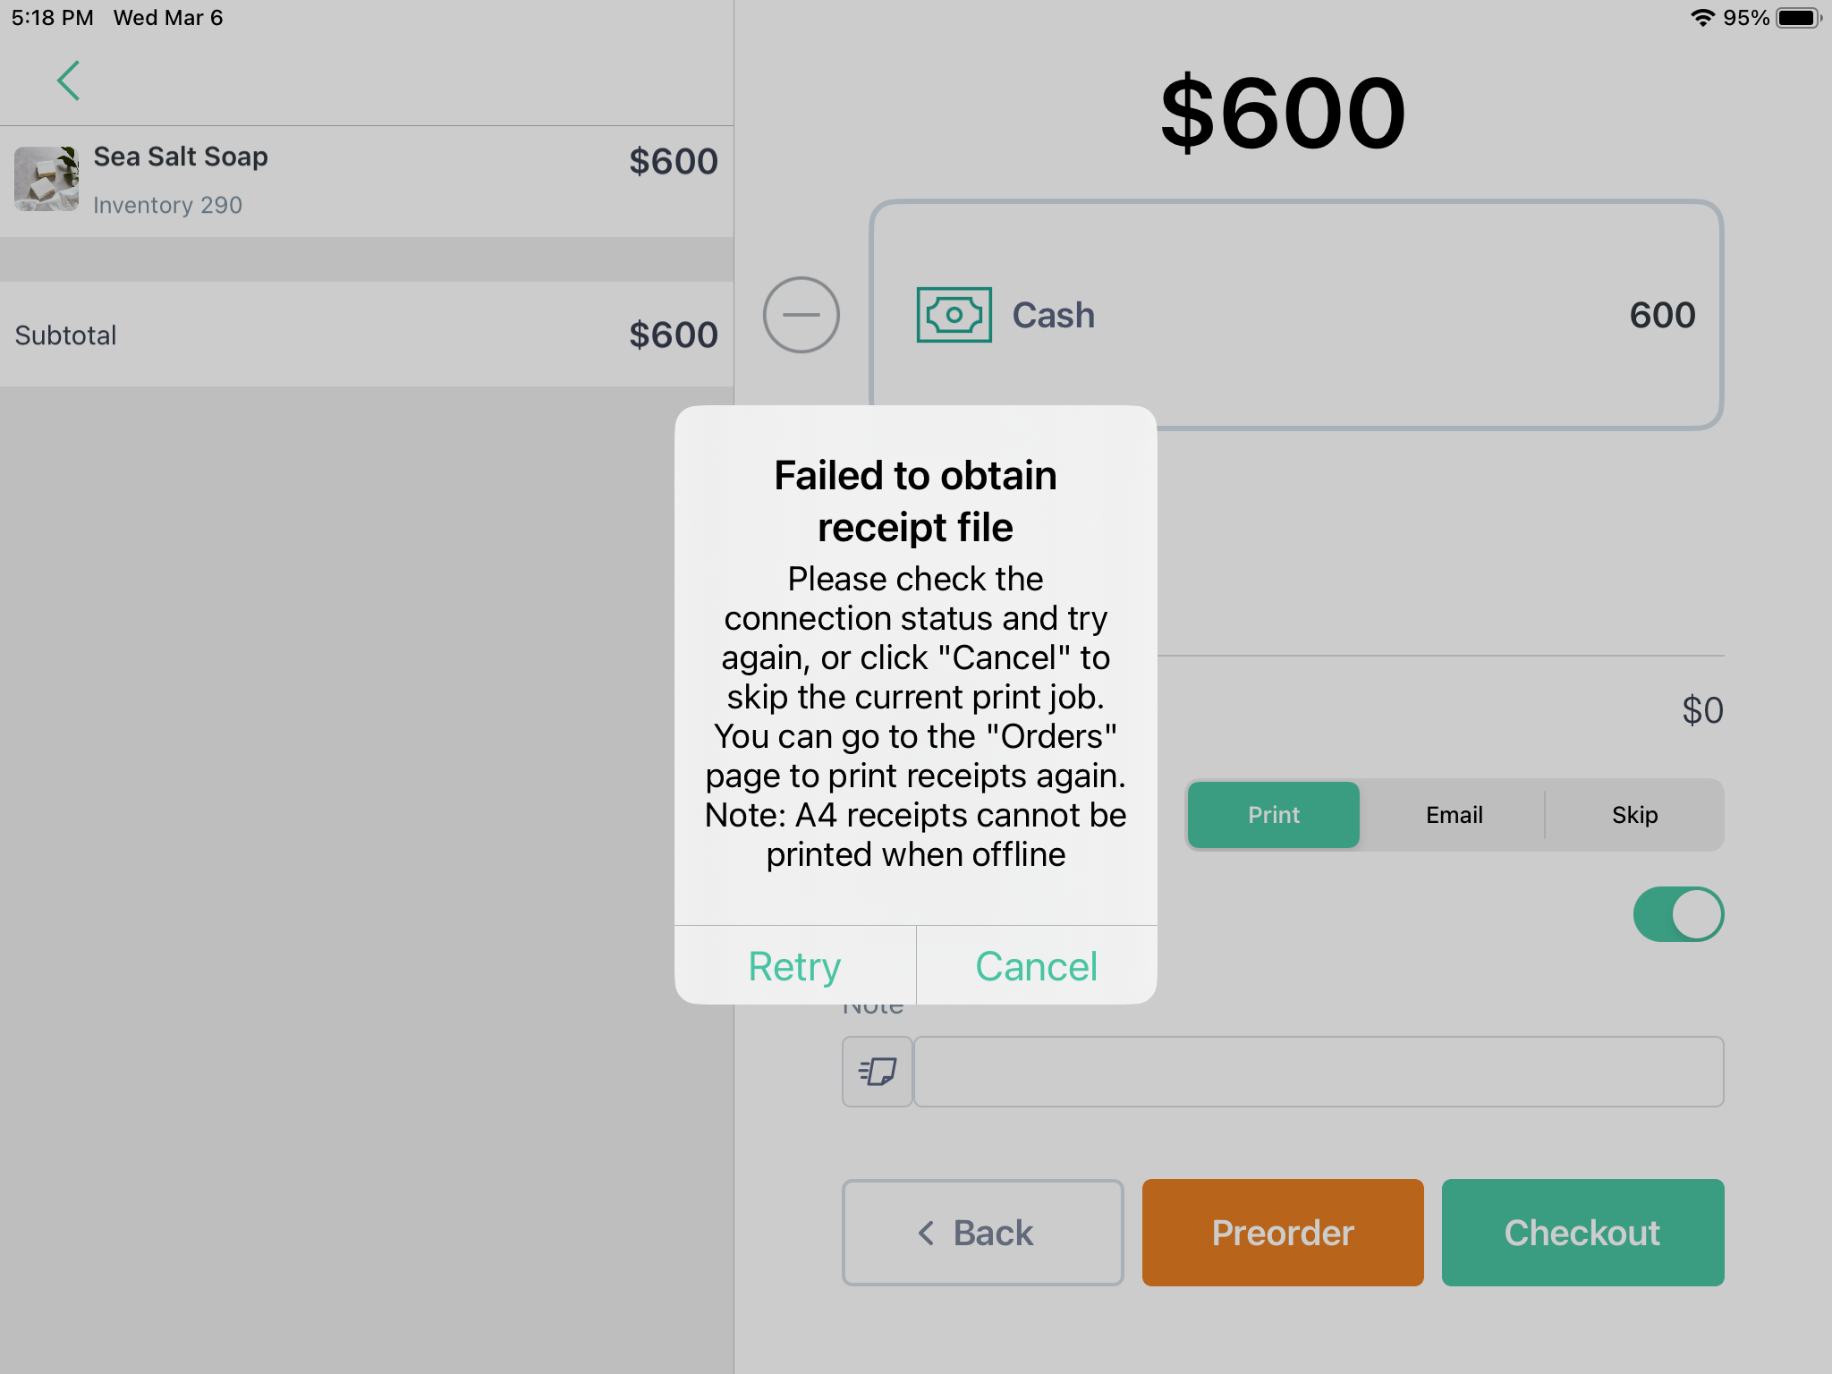Retry obtaining the receipt file
The width and height of the screenshot is (1832, 1374).
click(794, 966)
